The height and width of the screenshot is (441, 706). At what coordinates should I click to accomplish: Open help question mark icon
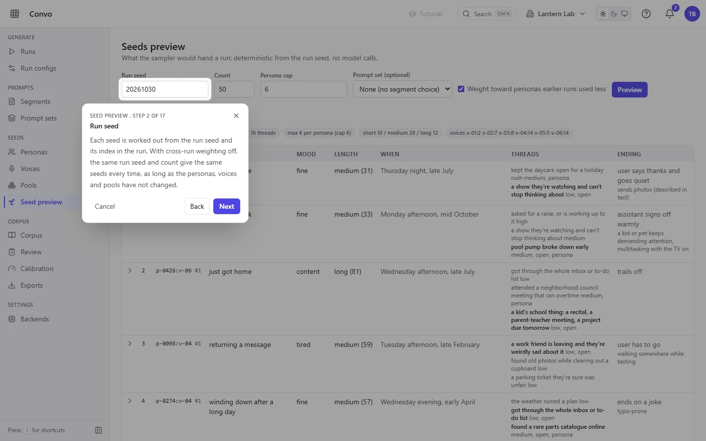tap(646, 14)
